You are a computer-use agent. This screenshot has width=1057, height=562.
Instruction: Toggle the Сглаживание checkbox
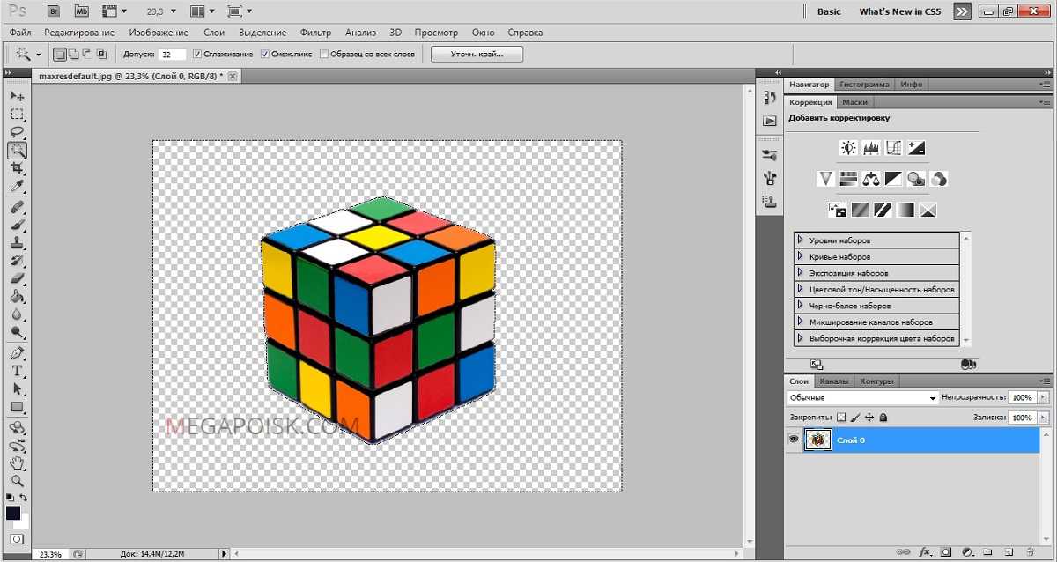(x=197, y=55)
